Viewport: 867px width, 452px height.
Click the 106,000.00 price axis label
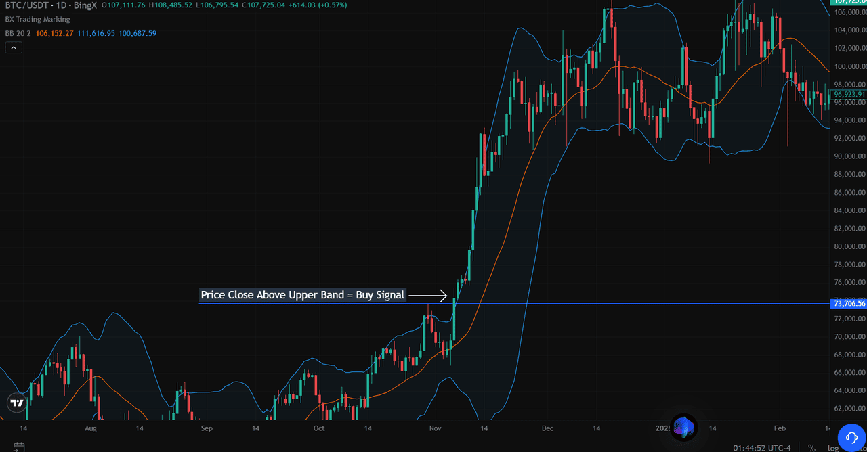click(x=849, y=12)
